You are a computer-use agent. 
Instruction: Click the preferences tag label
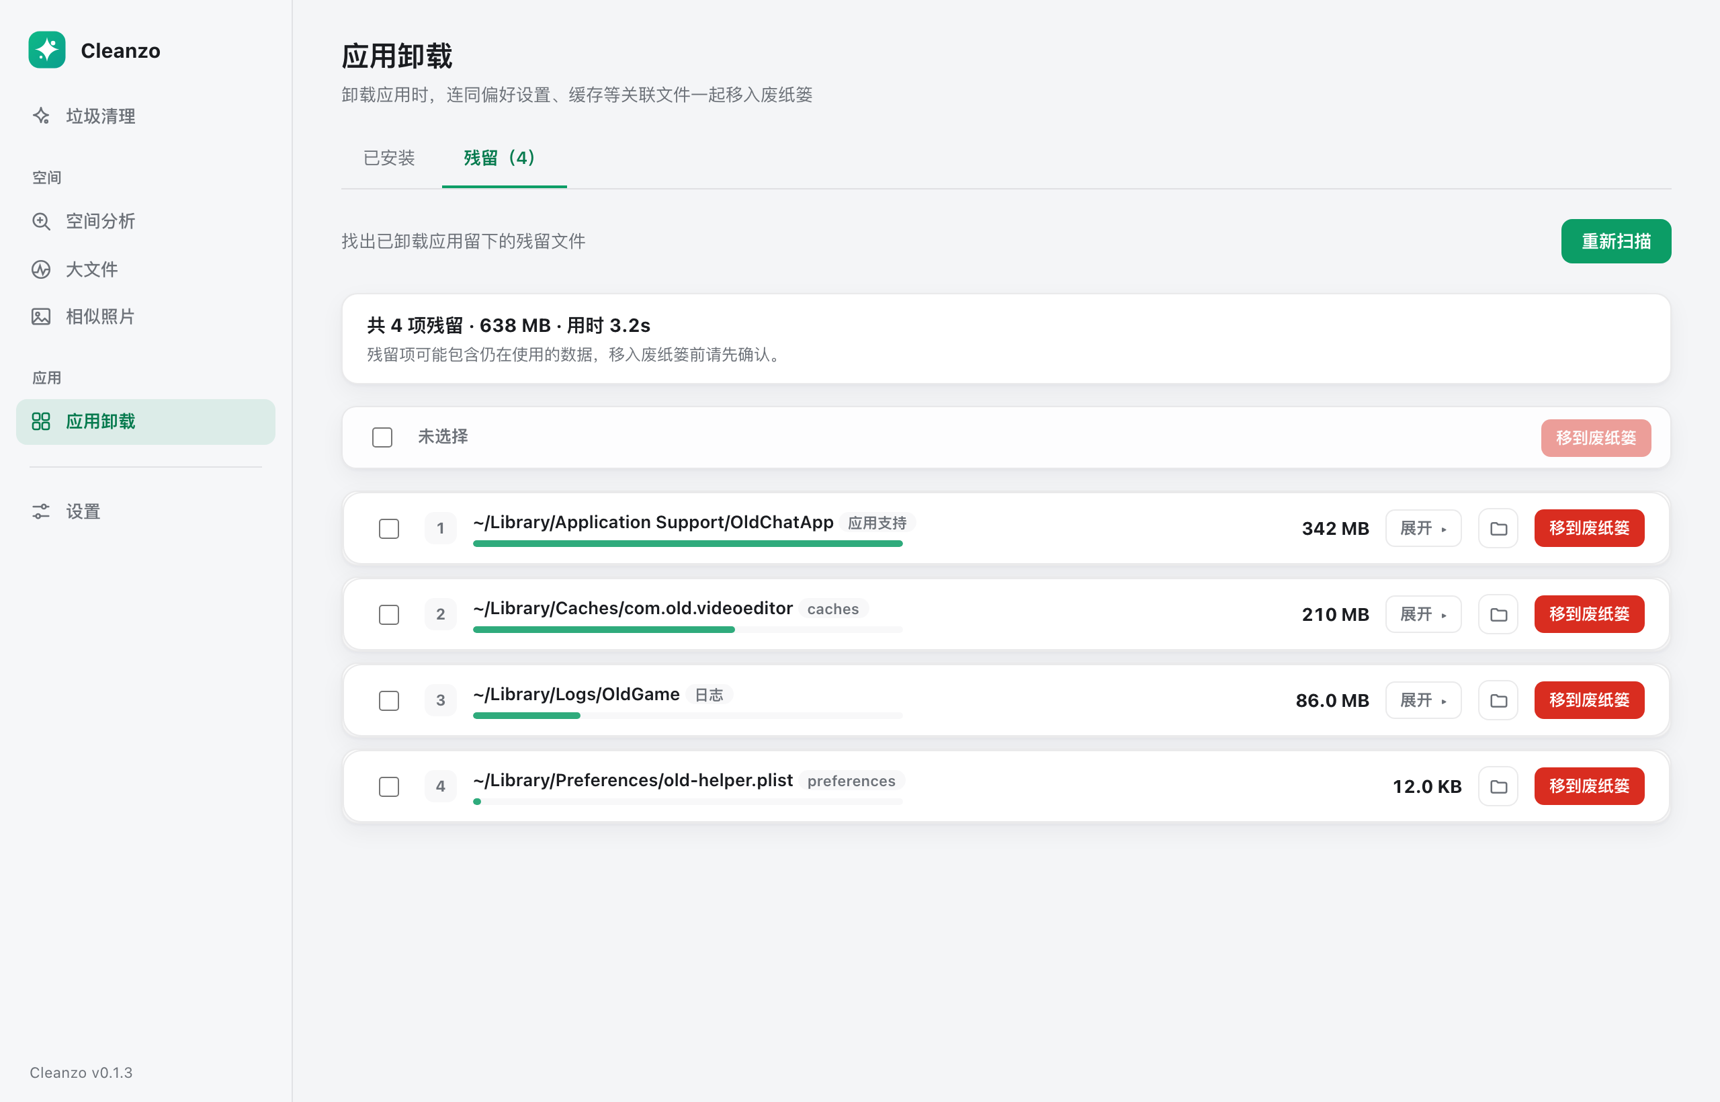click(851, 781)
